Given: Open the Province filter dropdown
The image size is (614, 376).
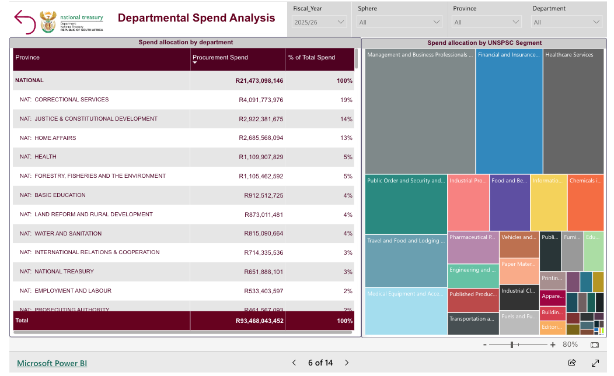Looking at the screenshot, I should (486, 22).
